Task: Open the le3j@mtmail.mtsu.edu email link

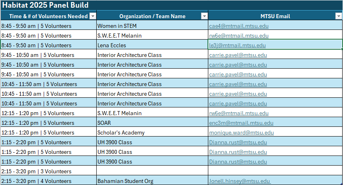Action: tap(237, 46)
